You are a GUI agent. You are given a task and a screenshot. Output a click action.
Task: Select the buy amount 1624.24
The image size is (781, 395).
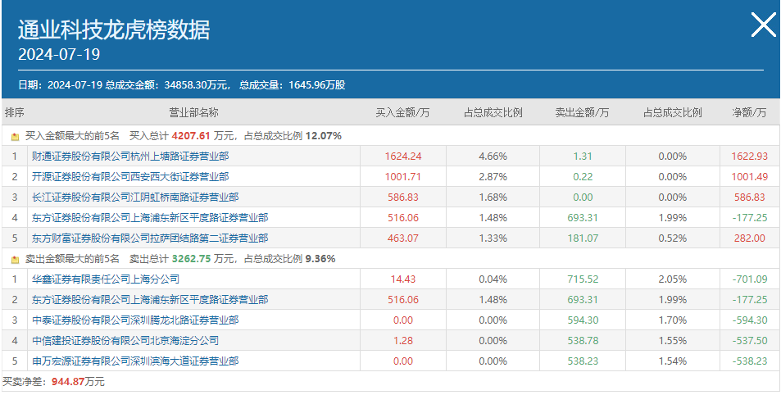403,157
